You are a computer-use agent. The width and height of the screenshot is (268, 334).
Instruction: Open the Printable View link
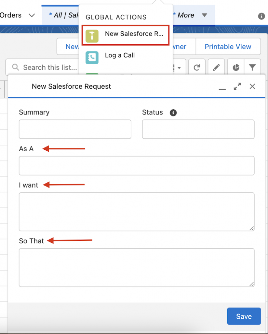pyautogui.click(x=228, y=47)
